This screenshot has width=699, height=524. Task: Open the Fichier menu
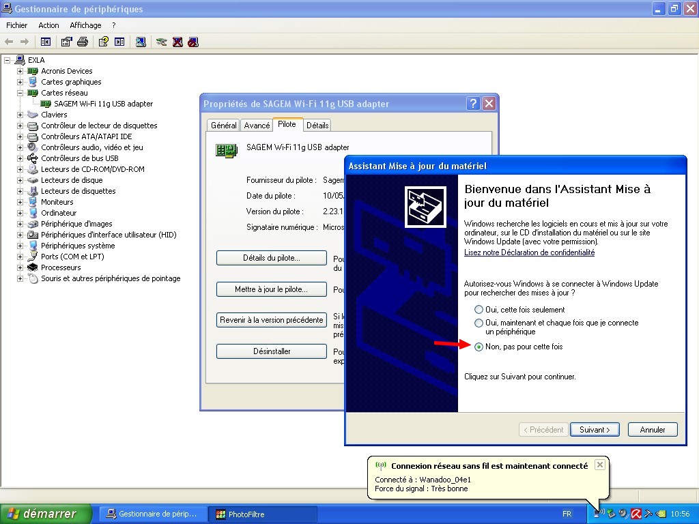[x=17, y=25]
